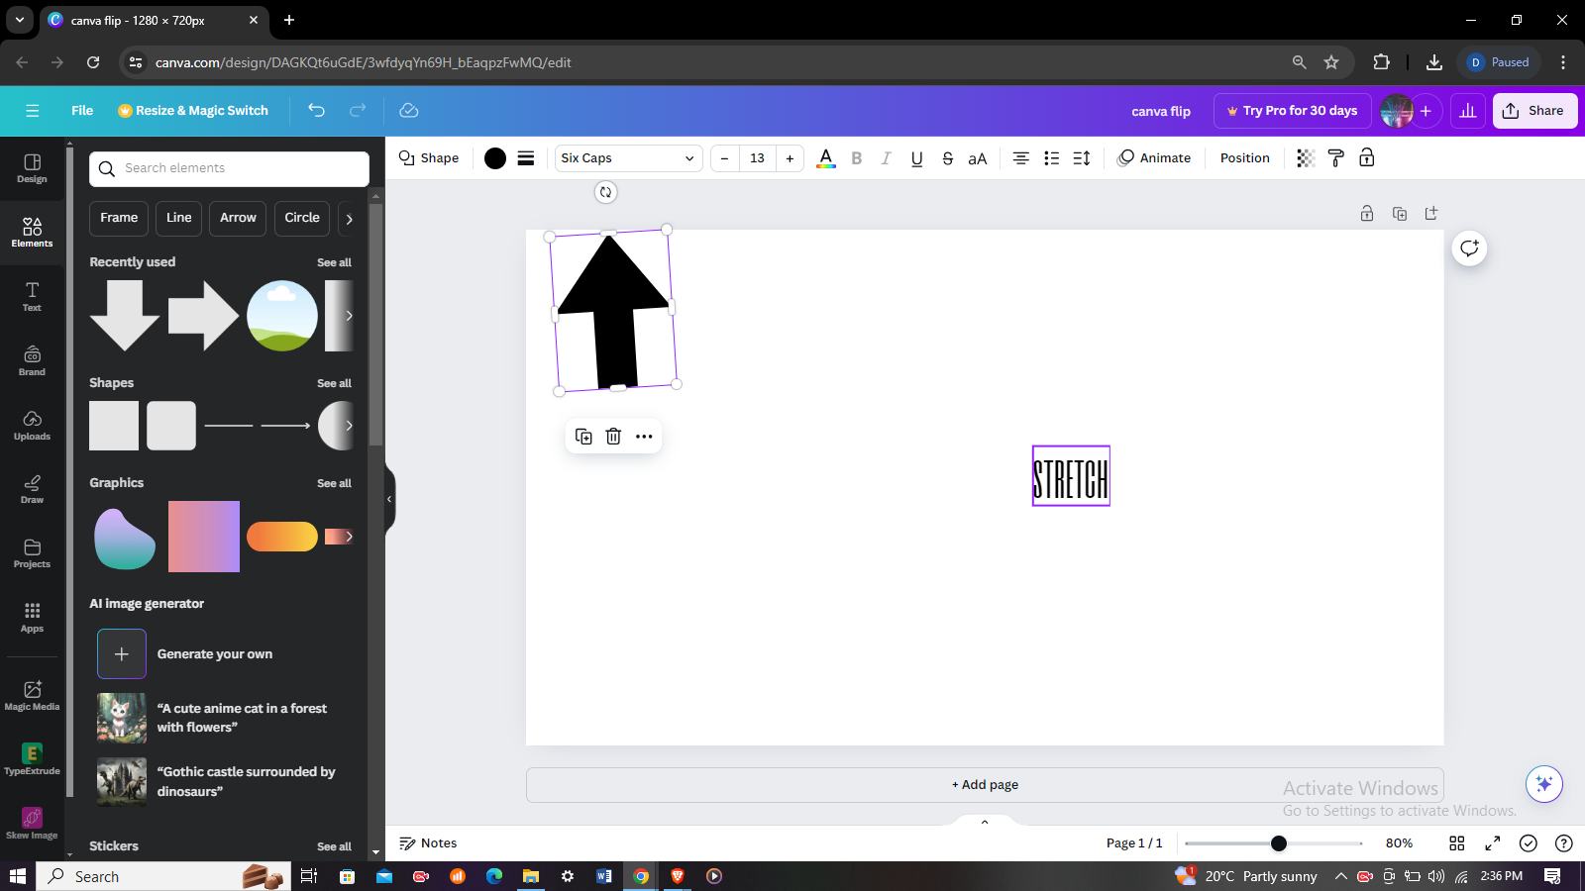Viewport: 1585px width, 891px height.
Task: Click the cloud save status icon
Action: pos(408,111)
